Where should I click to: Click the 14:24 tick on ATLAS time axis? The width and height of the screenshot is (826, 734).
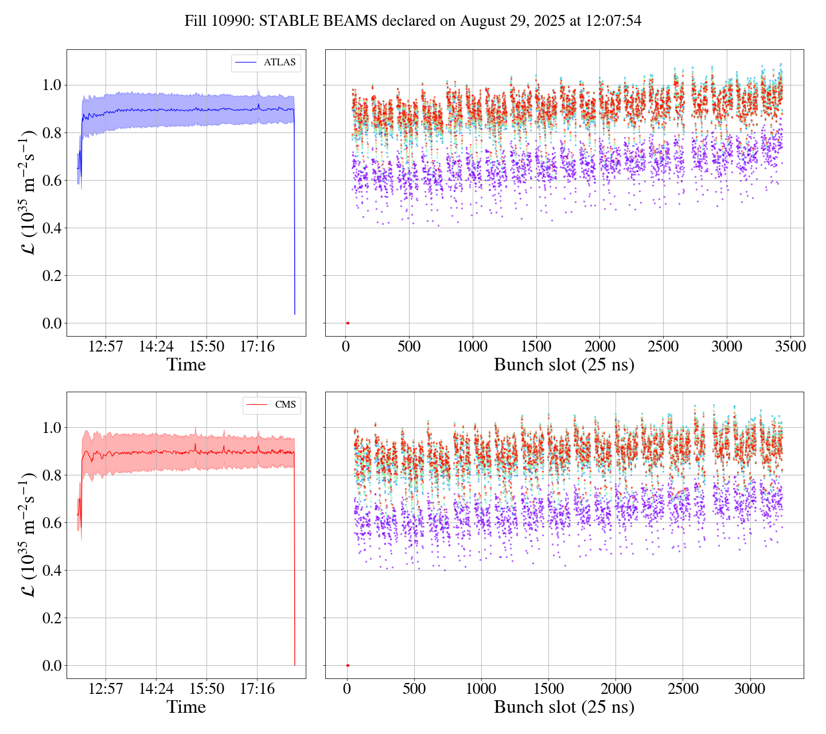(x=156, y=346)
